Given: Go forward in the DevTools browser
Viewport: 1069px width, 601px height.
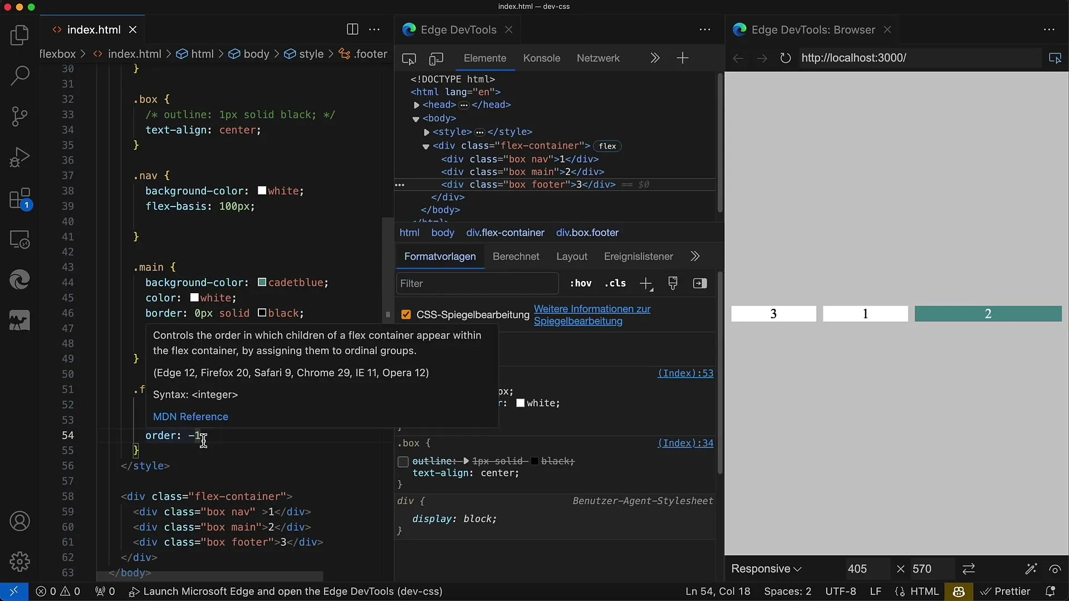Looking at the screenshot, I should click(x=762, y=58).
